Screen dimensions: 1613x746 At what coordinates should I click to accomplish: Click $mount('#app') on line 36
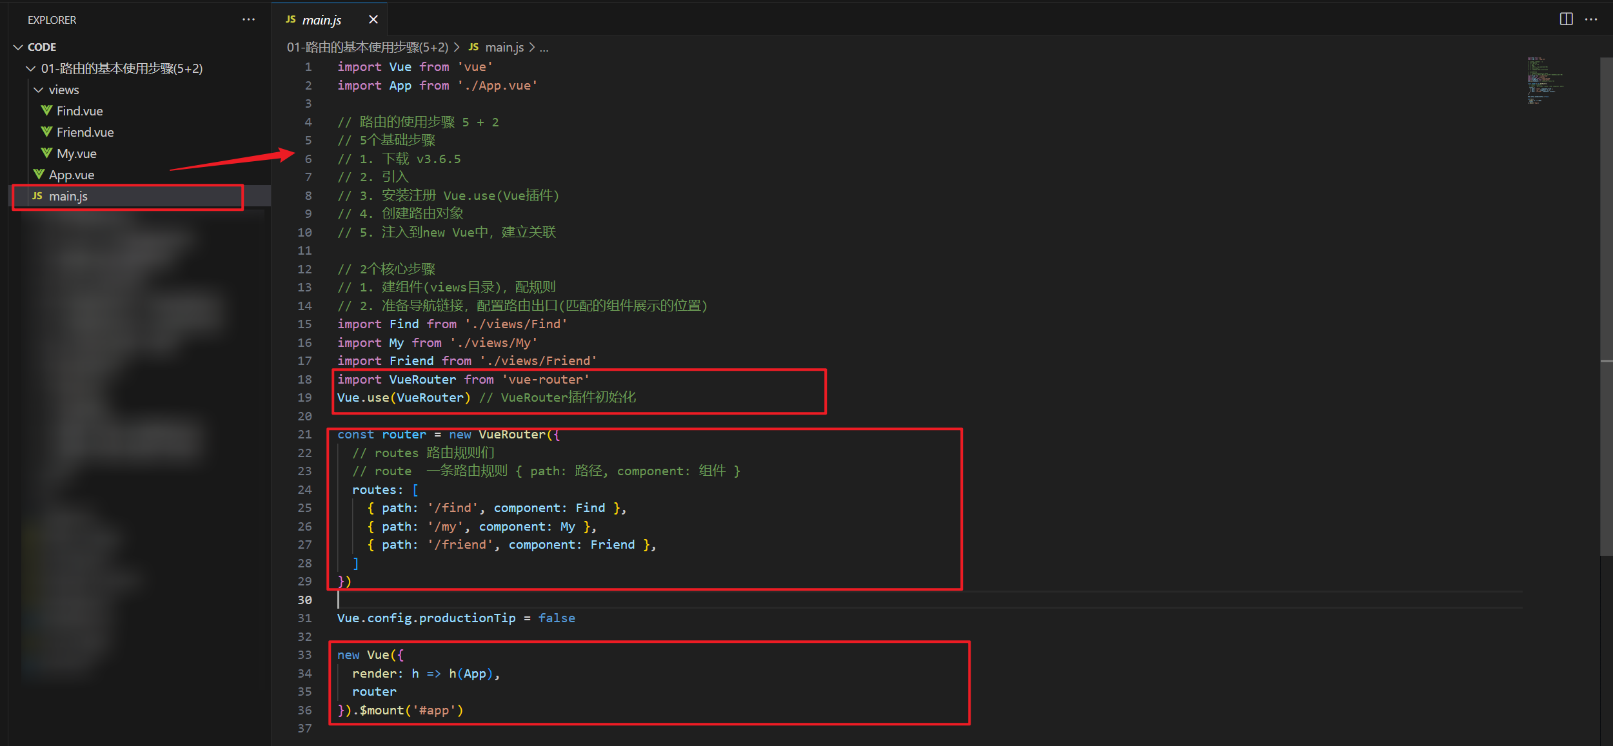pyautogui.click(x=411, y=710)
